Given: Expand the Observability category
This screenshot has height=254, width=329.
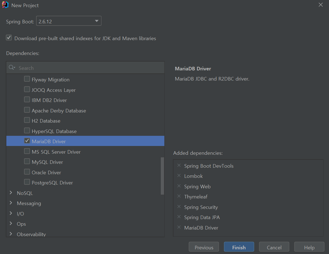Looking at the screenshot, I should click(x=11, y=234).
